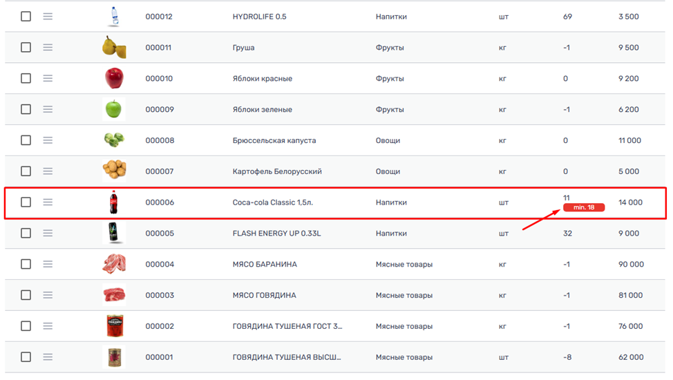Click row handle icon for Брюссельская капуста
Screen dimensions: 673x380
(48, 140)
